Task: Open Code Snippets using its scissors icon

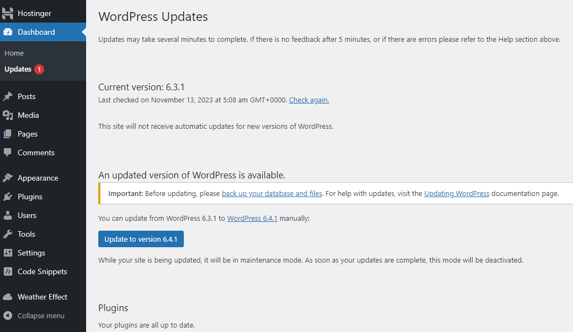Action: click(x=9, y=271)
